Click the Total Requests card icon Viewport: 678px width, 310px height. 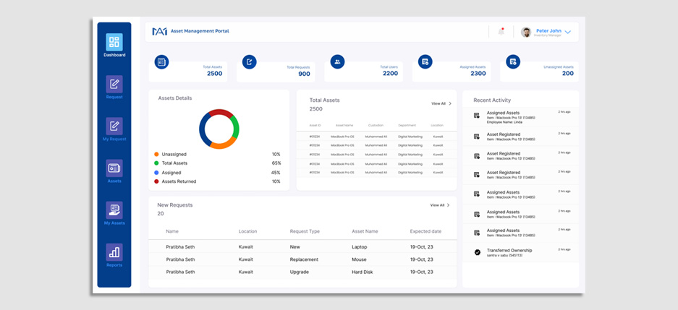pyautogui.click(x=249, y=62)
